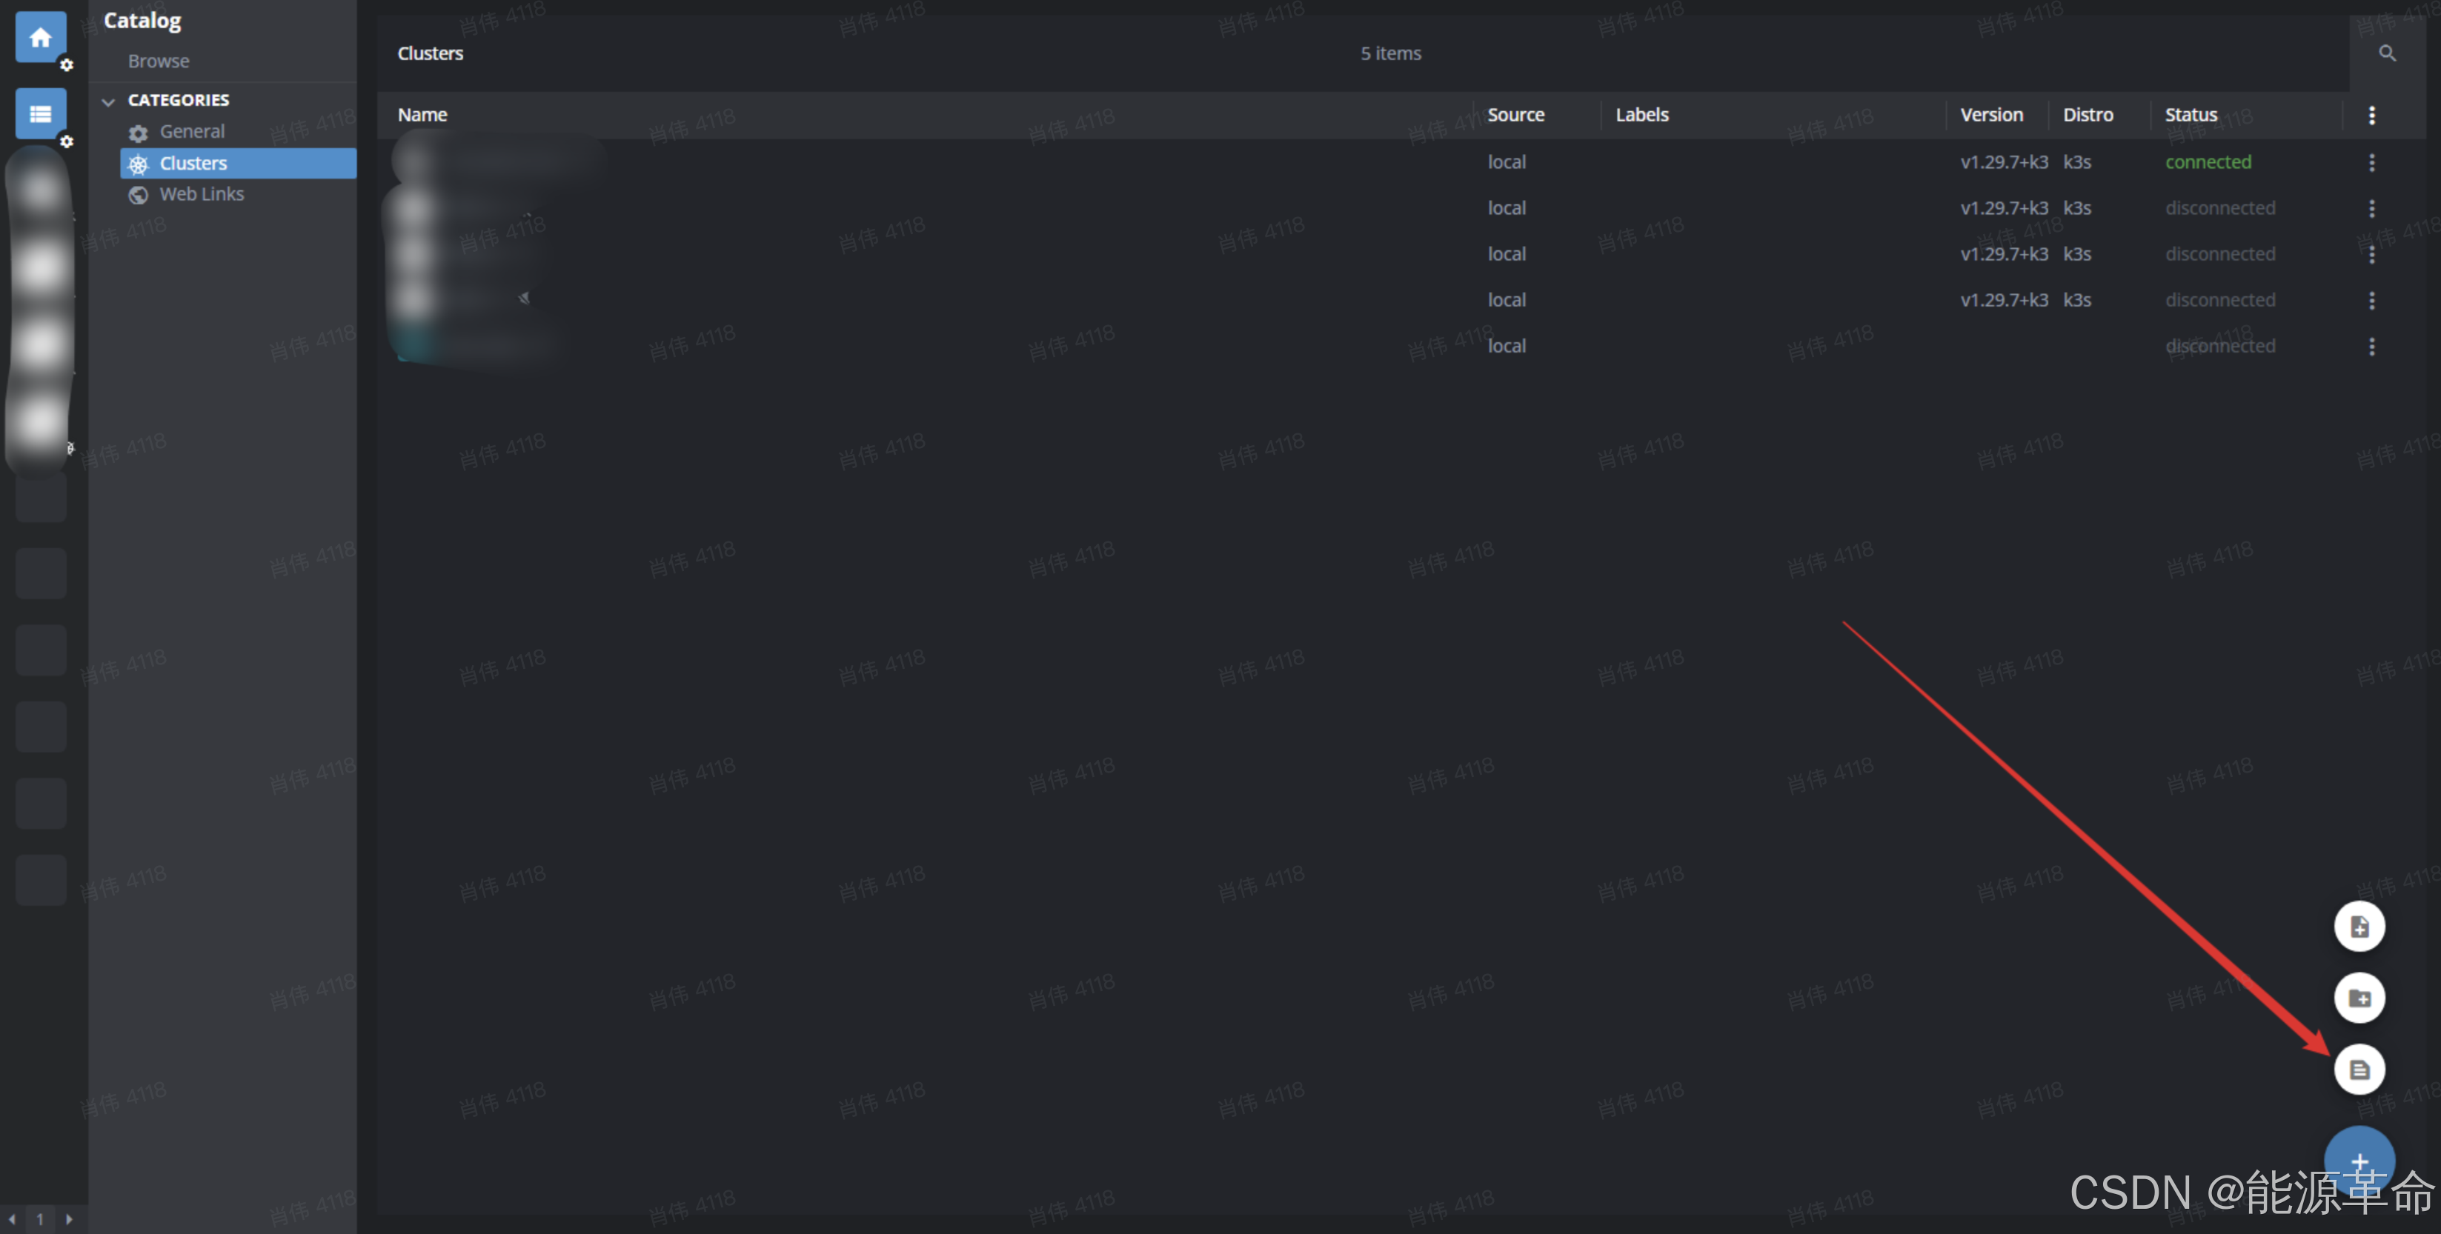Open the kebab menu on the second cluster row
The height and width of the screenshot is (1234, 2441).
[2372, 207]
